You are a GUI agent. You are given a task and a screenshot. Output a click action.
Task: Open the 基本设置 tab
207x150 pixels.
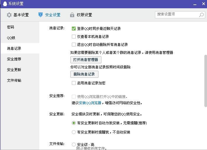(x=18, y=15)
